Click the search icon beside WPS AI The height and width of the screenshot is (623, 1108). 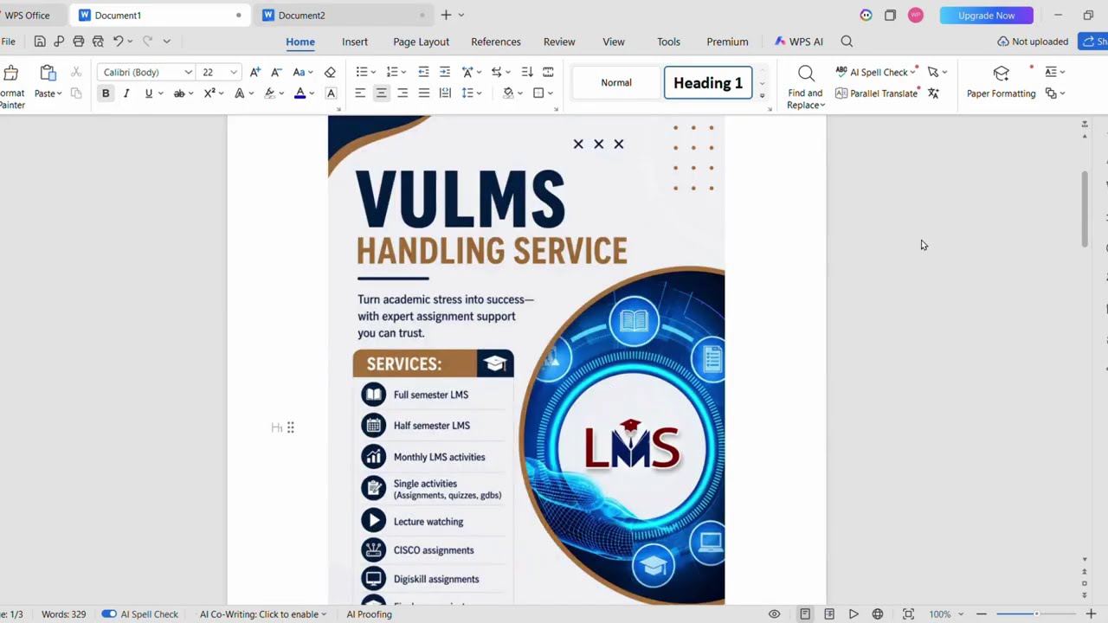847,41
